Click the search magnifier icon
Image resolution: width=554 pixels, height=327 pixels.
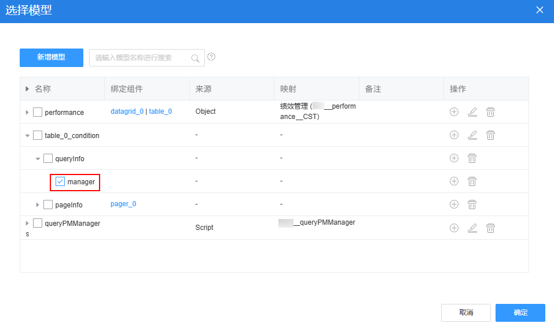click(x=195, y=58)
